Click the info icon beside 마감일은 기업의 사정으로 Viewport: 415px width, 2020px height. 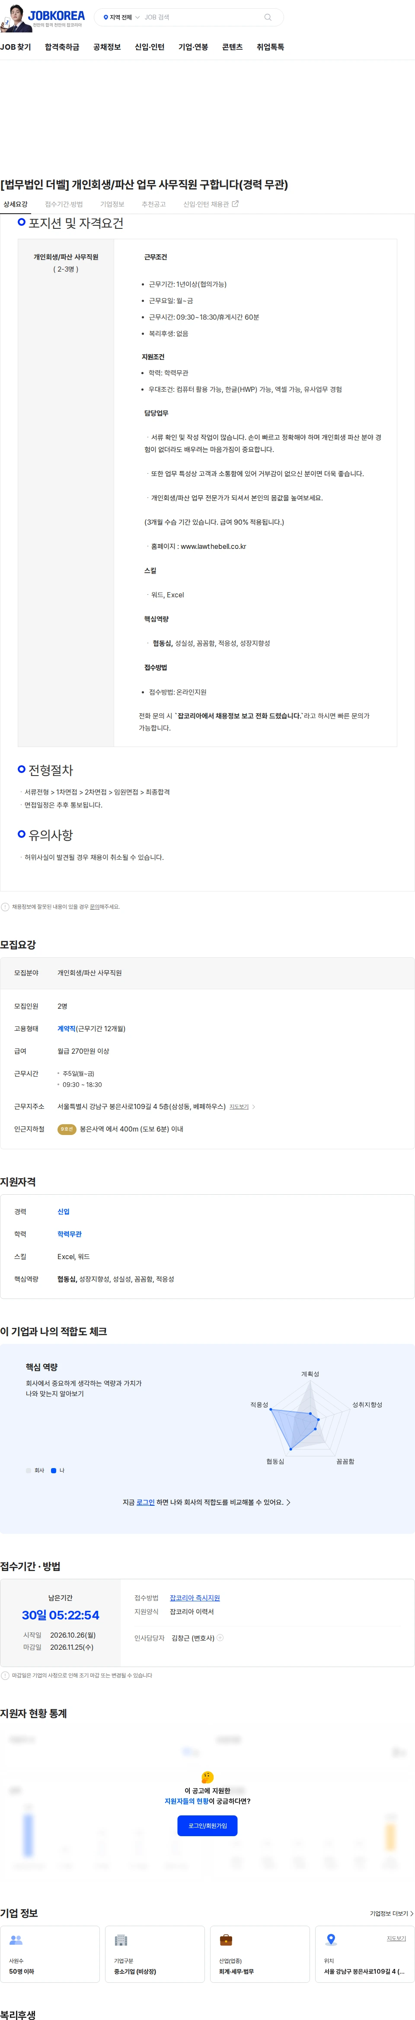(6, 1676)
